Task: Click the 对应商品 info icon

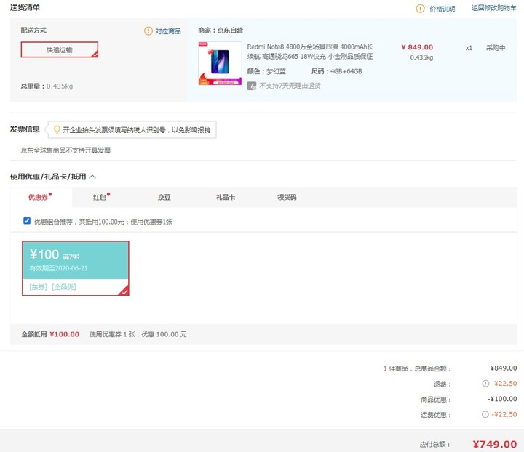Action: pyautogui.click(x=148, y=31)
